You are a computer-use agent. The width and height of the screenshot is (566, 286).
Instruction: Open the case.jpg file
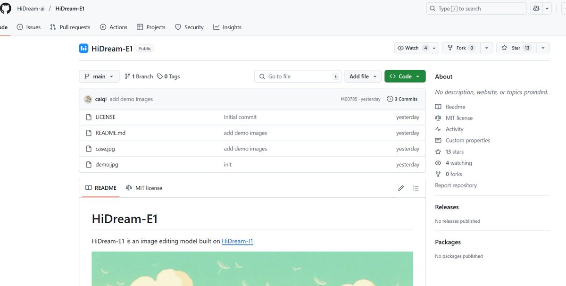coord(105,149)
